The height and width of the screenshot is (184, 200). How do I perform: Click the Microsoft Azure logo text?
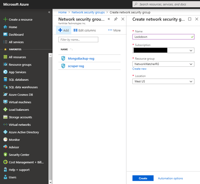click(x=16, y=4)
